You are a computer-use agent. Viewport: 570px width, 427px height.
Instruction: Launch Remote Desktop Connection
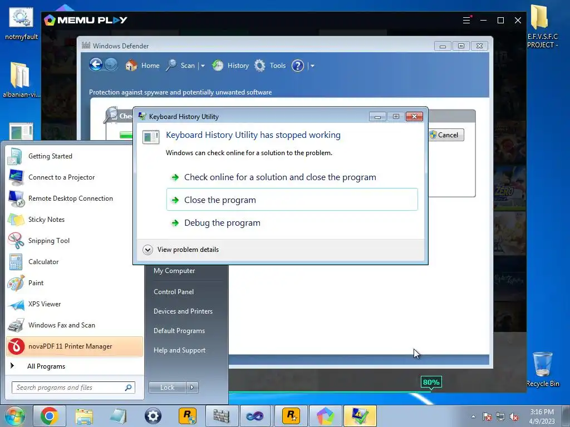75,198
